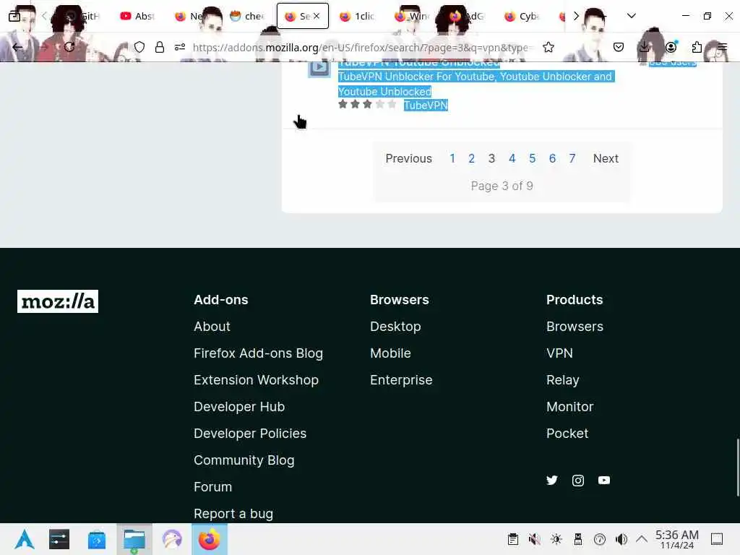Switch to the GitHub tab
The image size is (740, 555).
82,16
